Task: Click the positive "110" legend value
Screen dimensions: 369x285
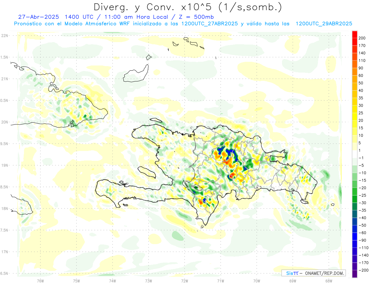Action: point(362,61)
